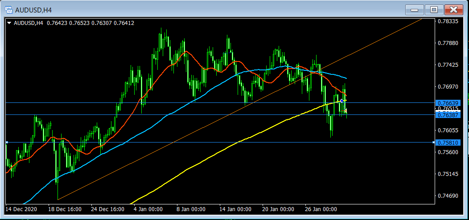
Task: Click the blue trade entry arrow marker
Action: tap(341, 101)
